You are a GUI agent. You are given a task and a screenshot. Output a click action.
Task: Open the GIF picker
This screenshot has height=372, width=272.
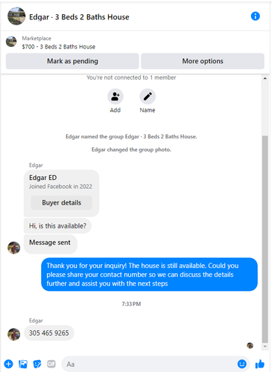coord(51,364)
